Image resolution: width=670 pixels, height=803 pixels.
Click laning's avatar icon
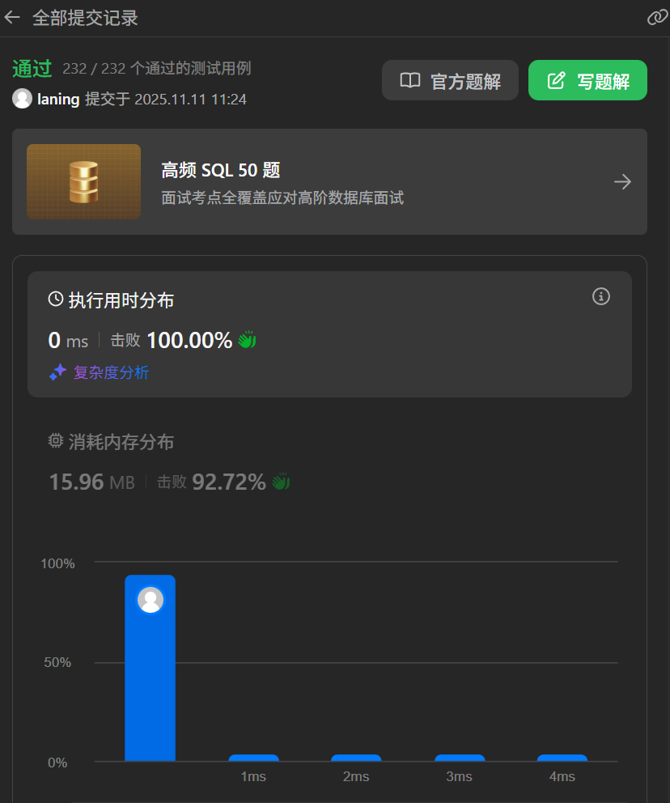pyautogui.click(x=22, y=99)
